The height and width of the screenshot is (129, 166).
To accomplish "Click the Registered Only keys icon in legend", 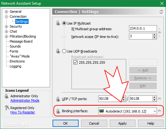I will tap(7, 108).
